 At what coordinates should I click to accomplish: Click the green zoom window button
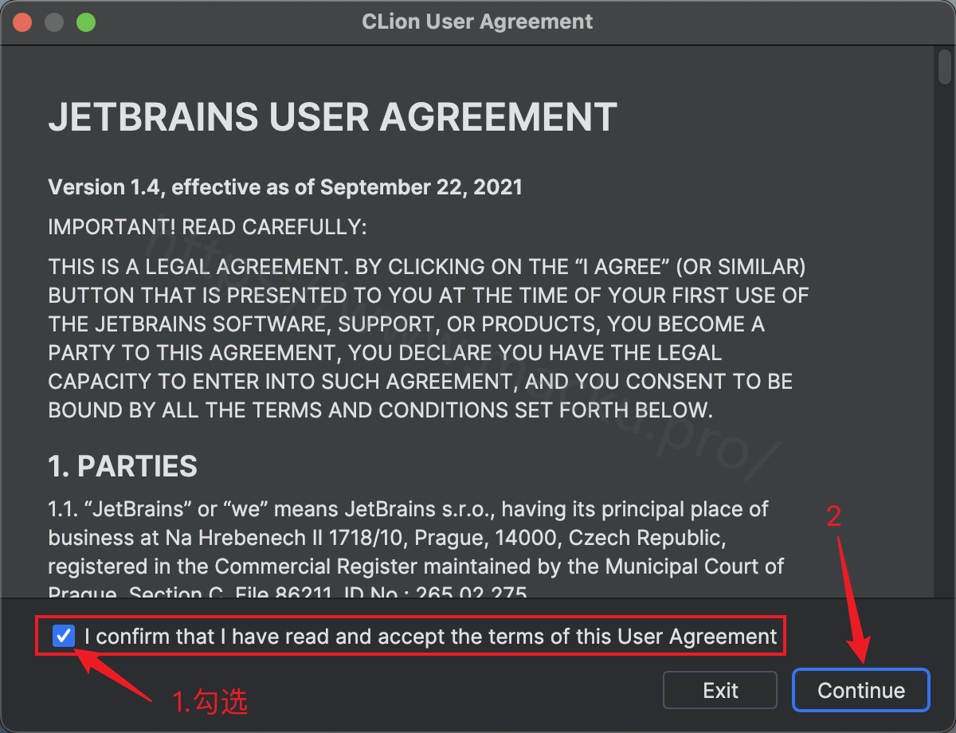click(86, 22)
